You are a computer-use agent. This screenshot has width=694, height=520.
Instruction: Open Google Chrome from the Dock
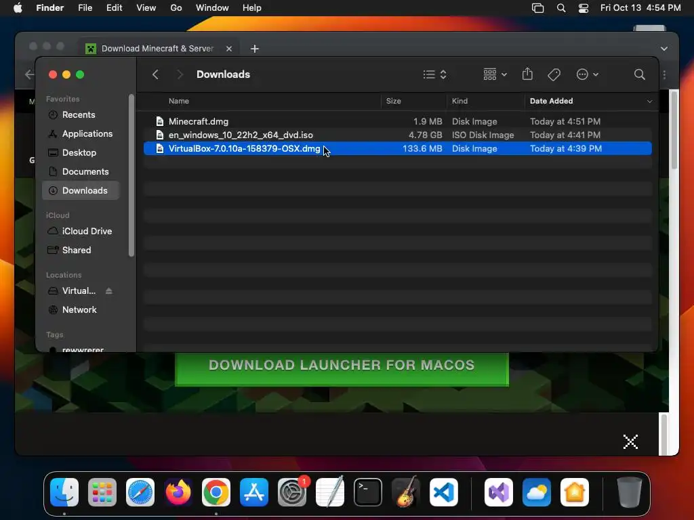tap(216, 492)
